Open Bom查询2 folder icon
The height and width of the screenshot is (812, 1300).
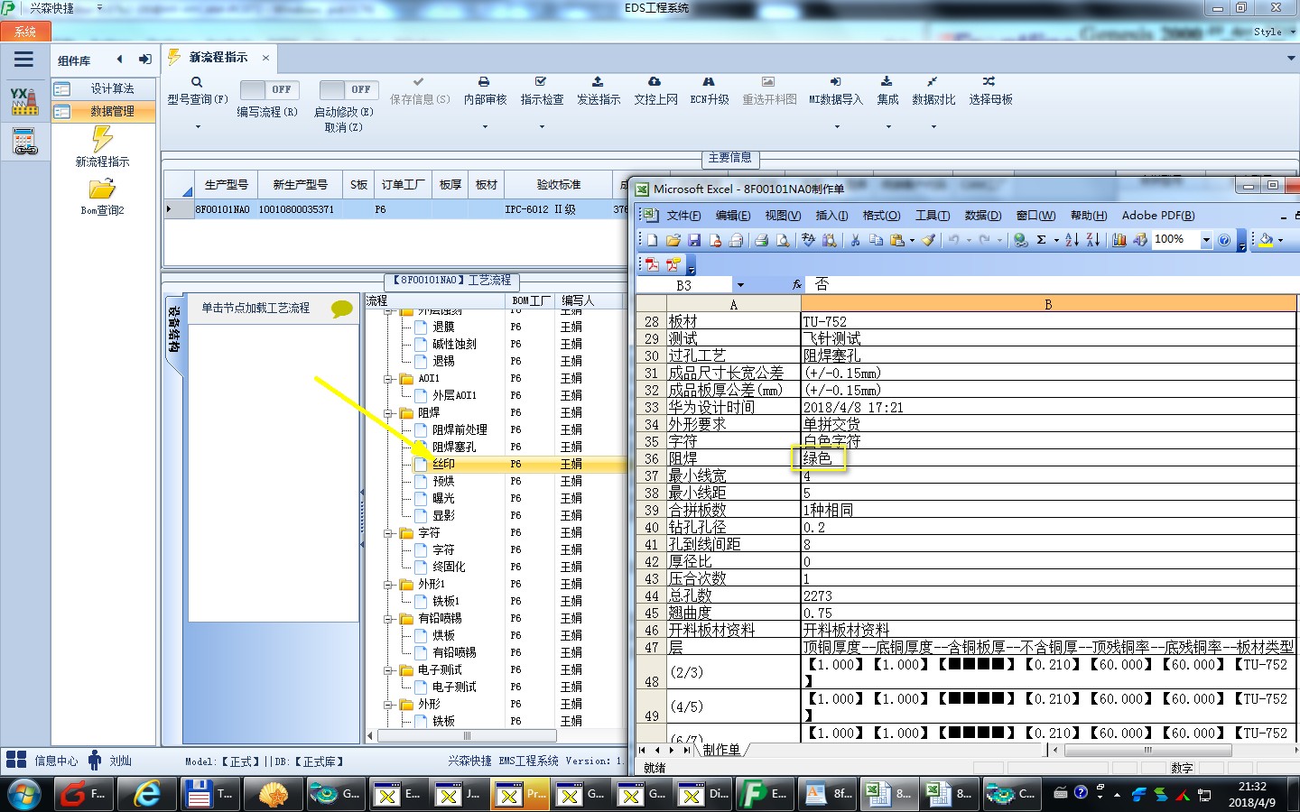[102, 189]
